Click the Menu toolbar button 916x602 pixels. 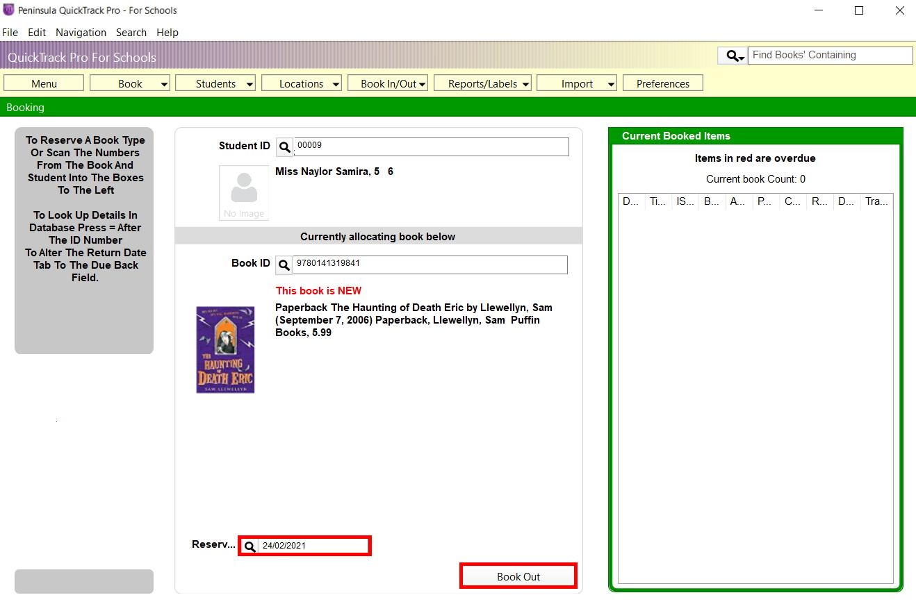coord(44,83)
